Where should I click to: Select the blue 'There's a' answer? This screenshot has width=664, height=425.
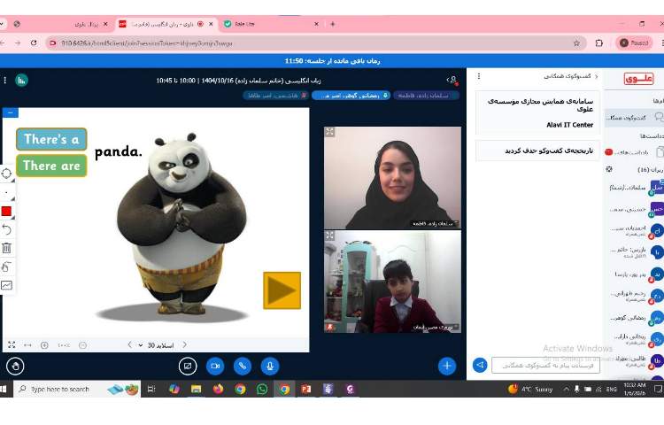pos(51,139)
